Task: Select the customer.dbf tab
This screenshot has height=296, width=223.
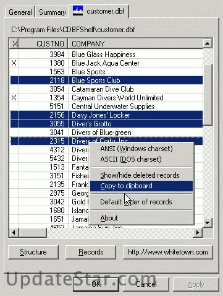Action: pos(99,11)
